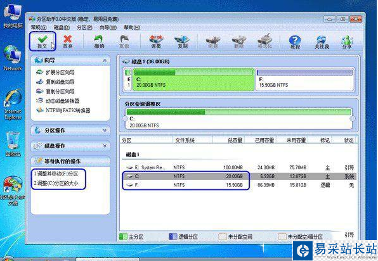Click the 15.81GB unused capacity cell
The image size is (378, 261).
click(298, 185)
